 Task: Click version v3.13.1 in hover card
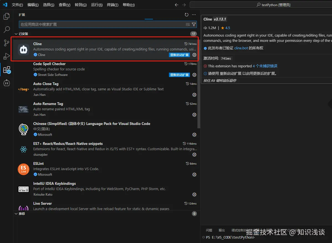pyautogui.click(x=220, y=19)
